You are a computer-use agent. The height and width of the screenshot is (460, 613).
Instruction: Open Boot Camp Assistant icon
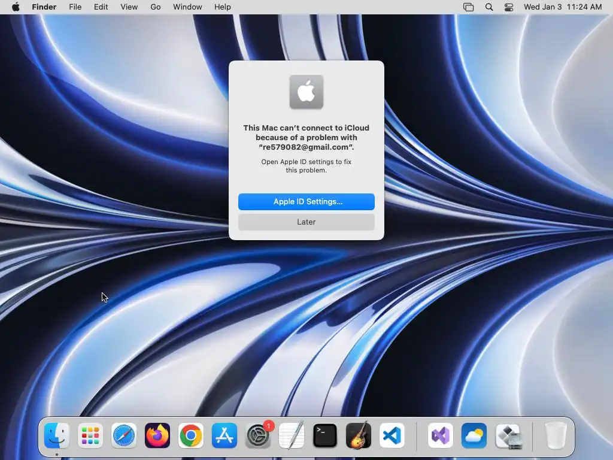point(508,435)
